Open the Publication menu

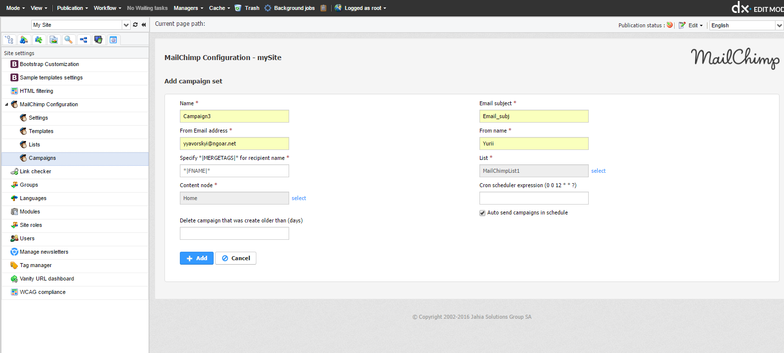[72, 8]
